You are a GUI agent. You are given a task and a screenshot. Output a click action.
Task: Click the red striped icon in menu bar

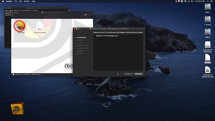(176, 1)
